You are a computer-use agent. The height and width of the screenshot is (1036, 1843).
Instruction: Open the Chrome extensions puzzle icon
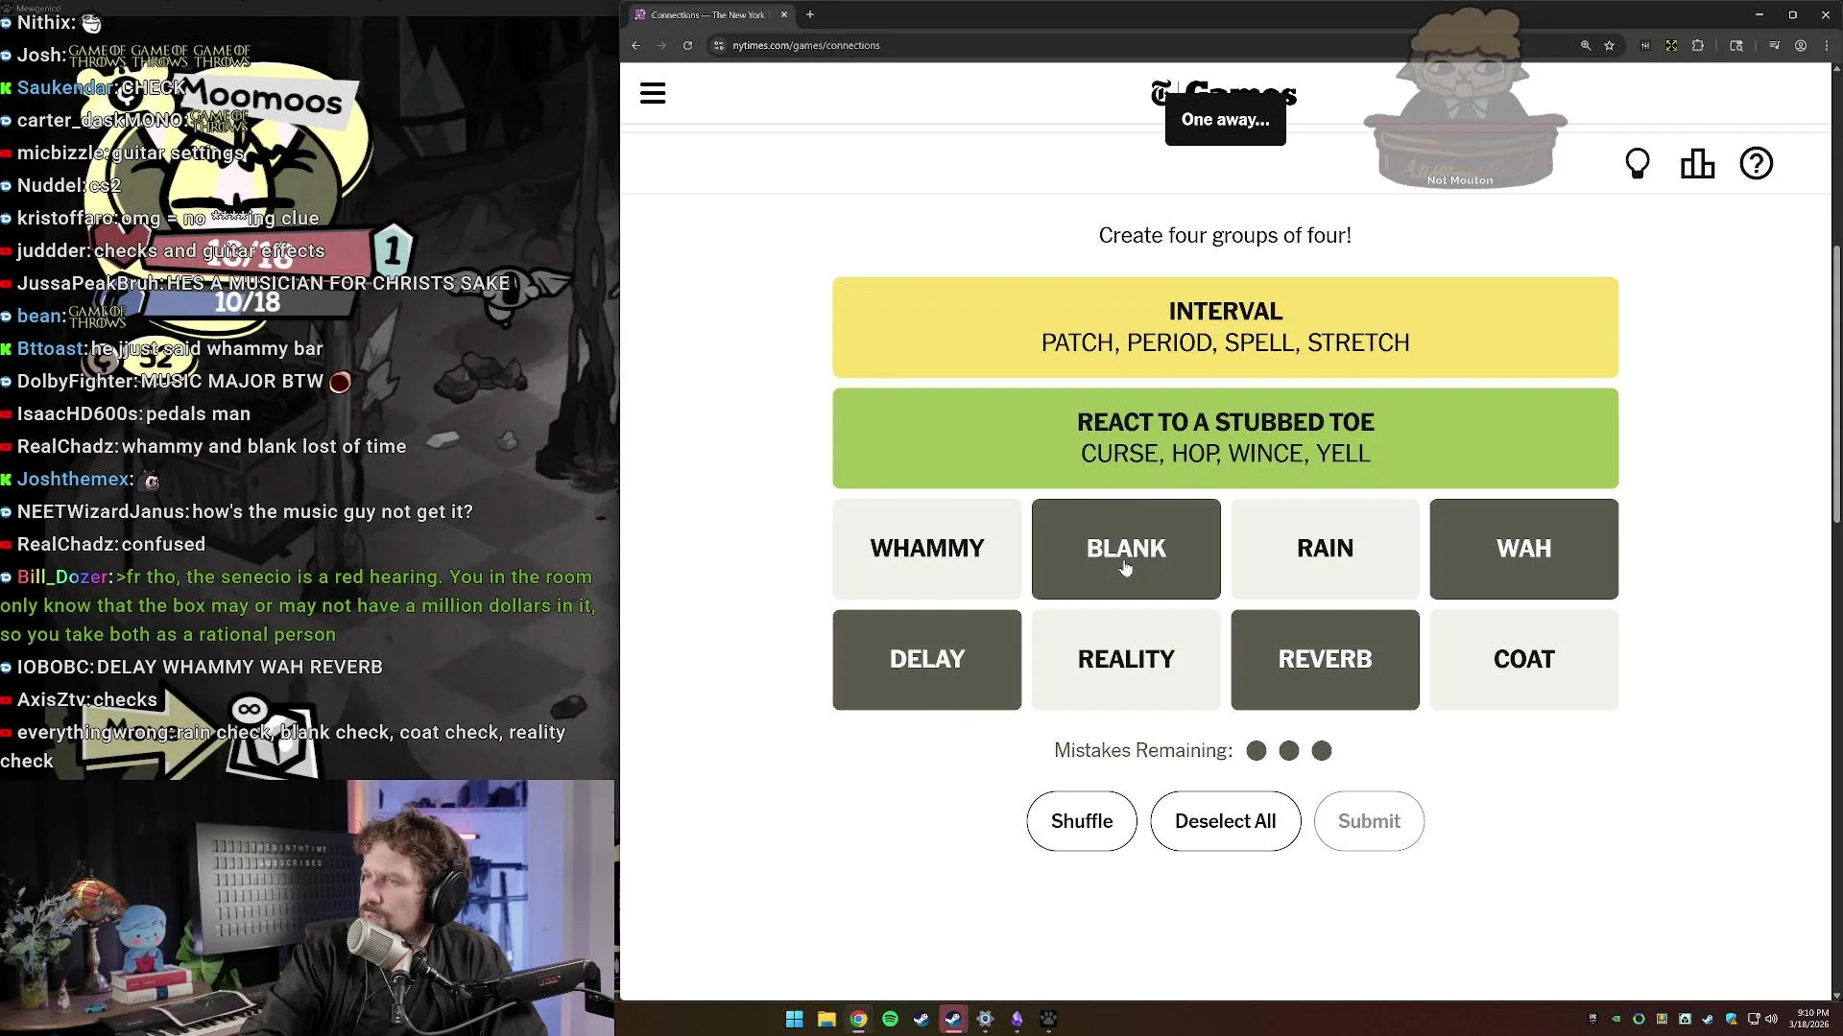pos(1697,45)
